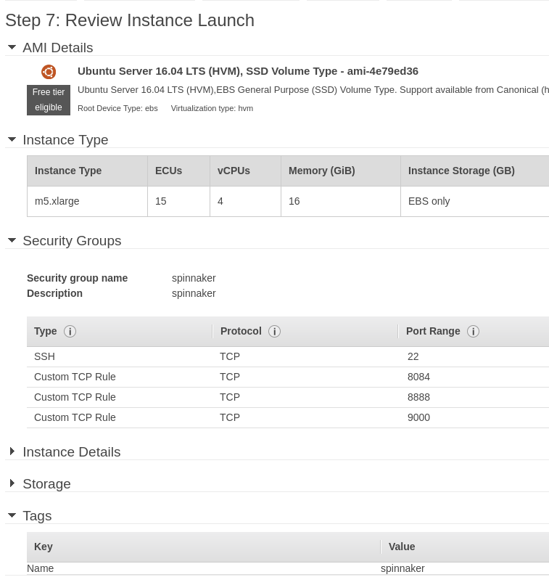Click the spinnaker tag value
Image resolution: width=549 pixels, height=585 pixels.
pyautogui.click(x=403, y=568)
